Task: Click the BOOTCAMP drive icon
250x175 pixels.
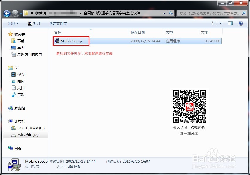Action: pyautogui.click(x=13, y=128)
